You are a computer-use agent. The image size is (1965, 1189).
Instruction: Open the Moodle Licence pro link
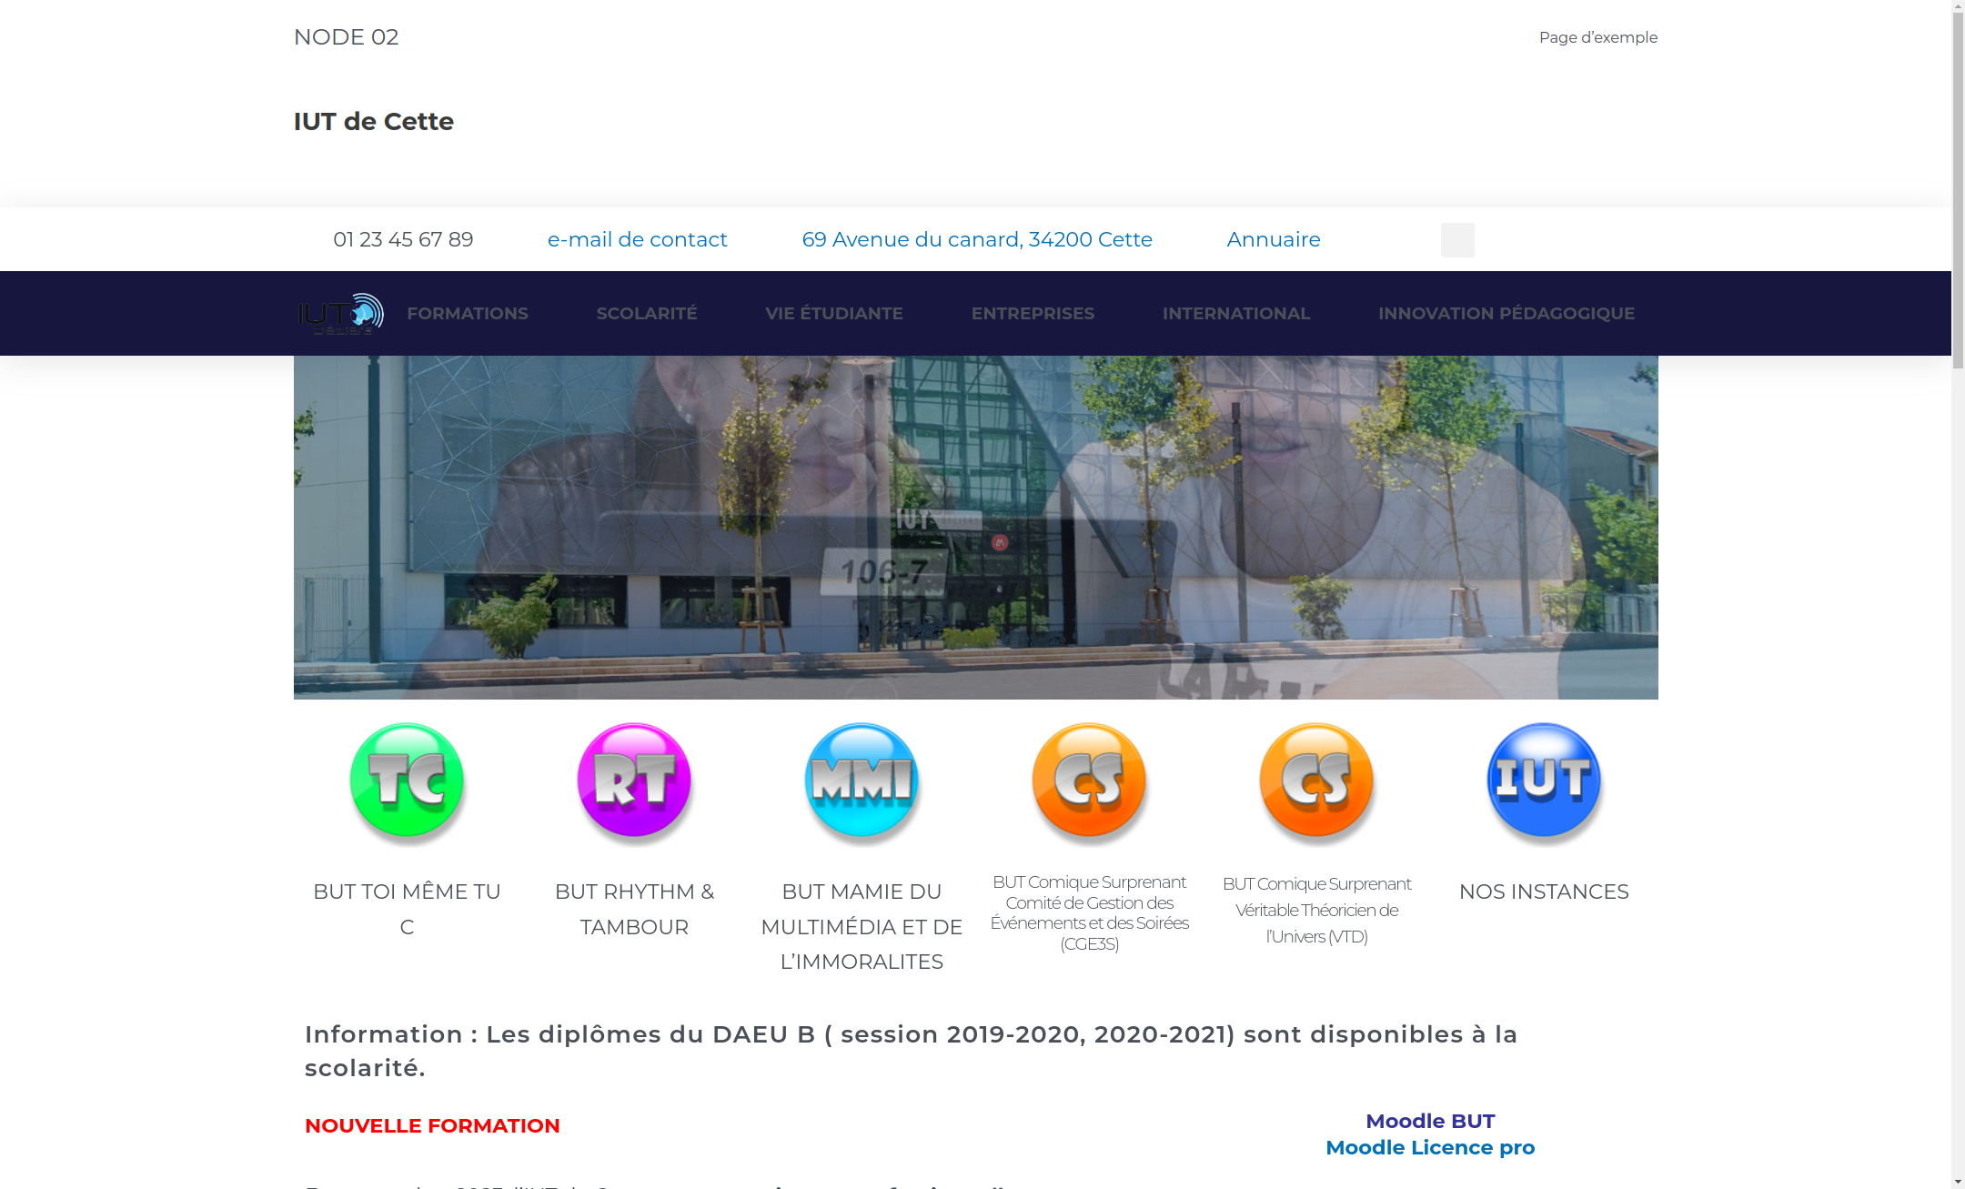(x=1429, y=1148)
